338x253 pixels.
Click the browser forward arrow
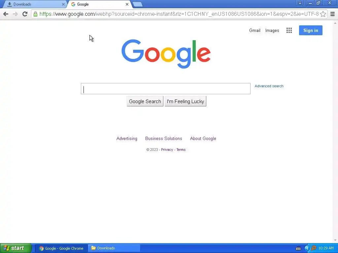coord(15,14)
